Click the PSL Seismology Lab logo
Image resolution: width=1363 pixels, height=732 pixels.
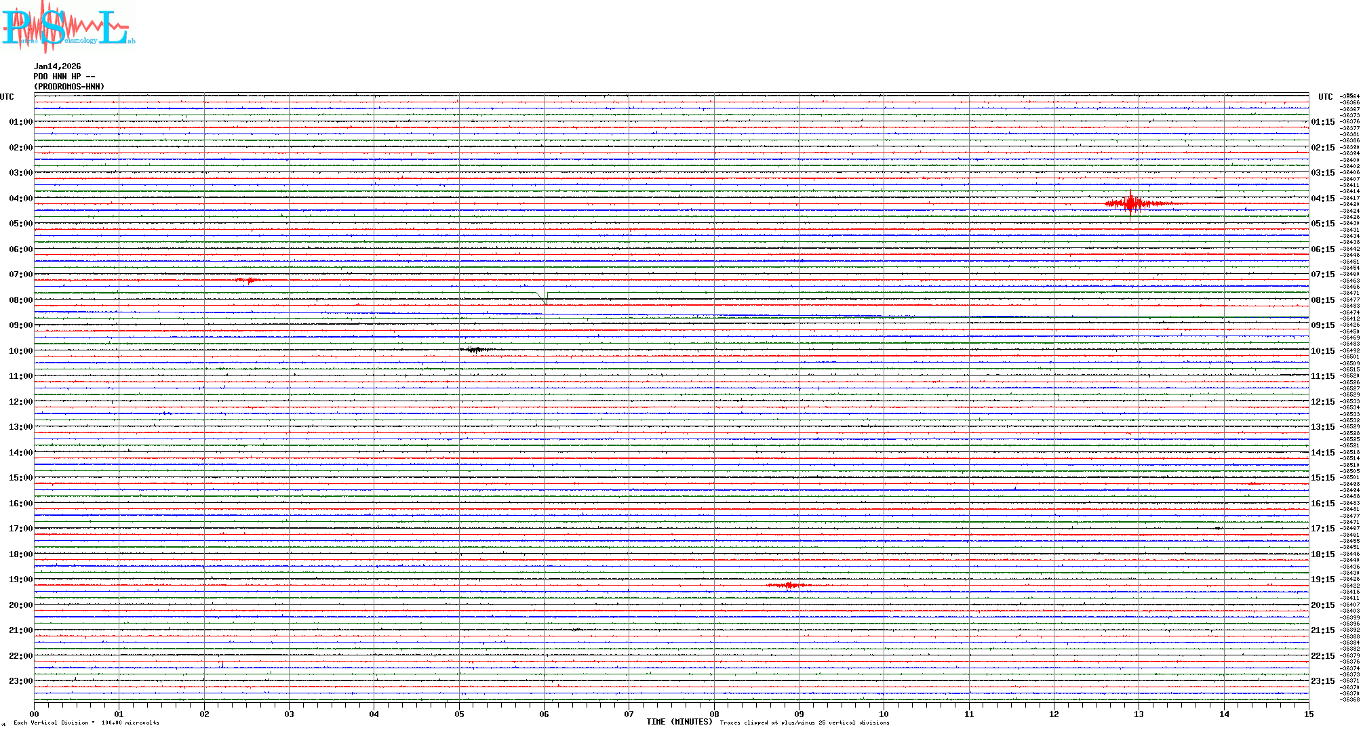(x=68, y=27)
